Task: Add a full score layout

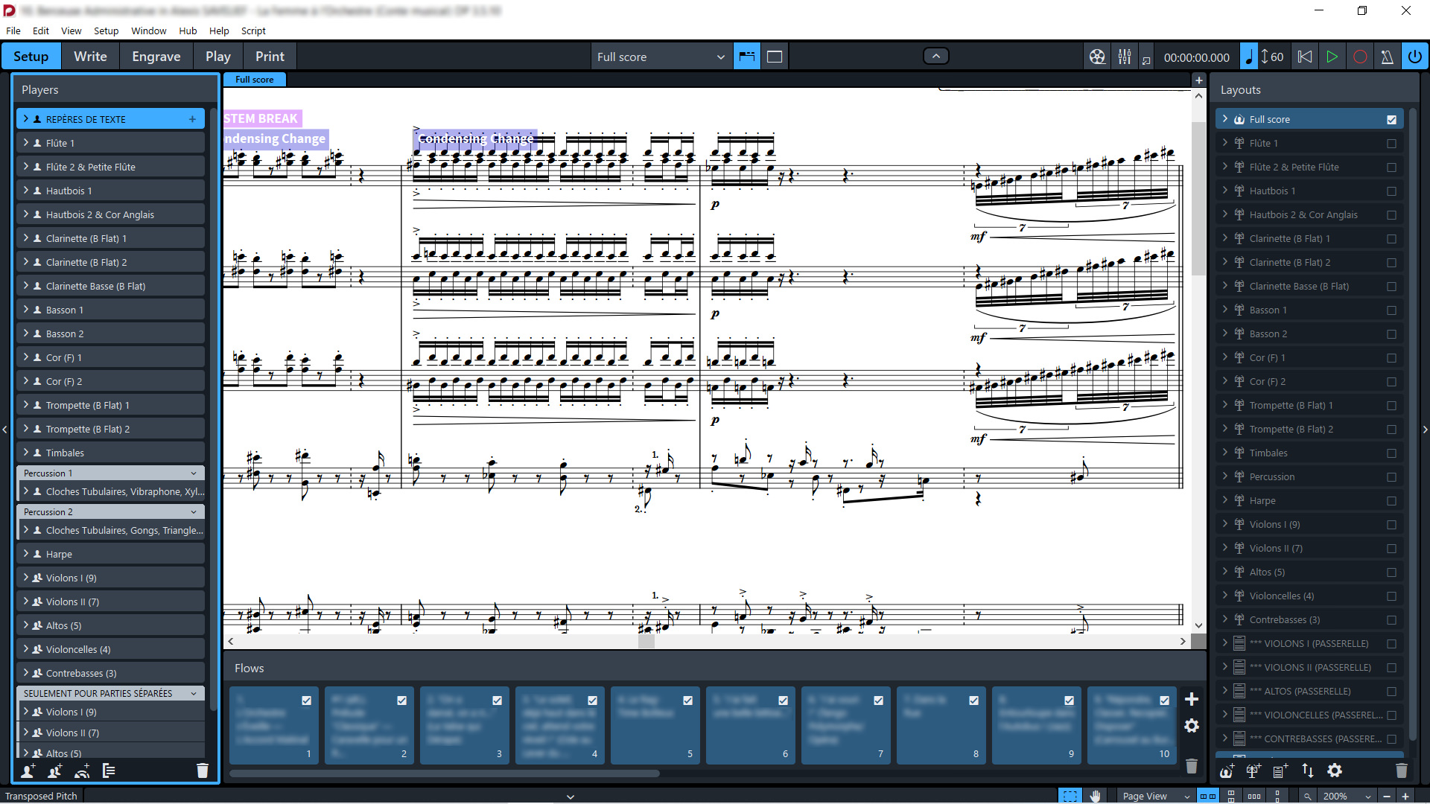Action: click(1227, 770)
